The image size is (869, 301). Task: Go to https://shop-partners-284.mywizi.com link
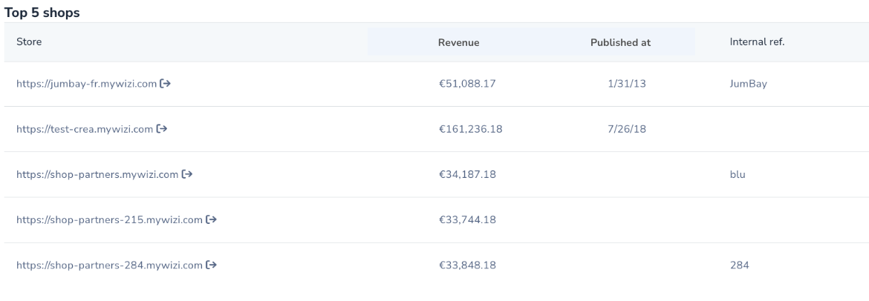coord(109,265)
